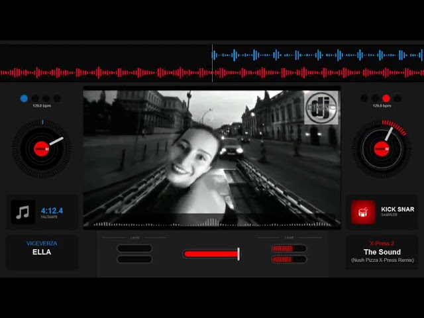Select the second dot on the left deck indicator
424x318 pixels.
click(x=35, y=99)
